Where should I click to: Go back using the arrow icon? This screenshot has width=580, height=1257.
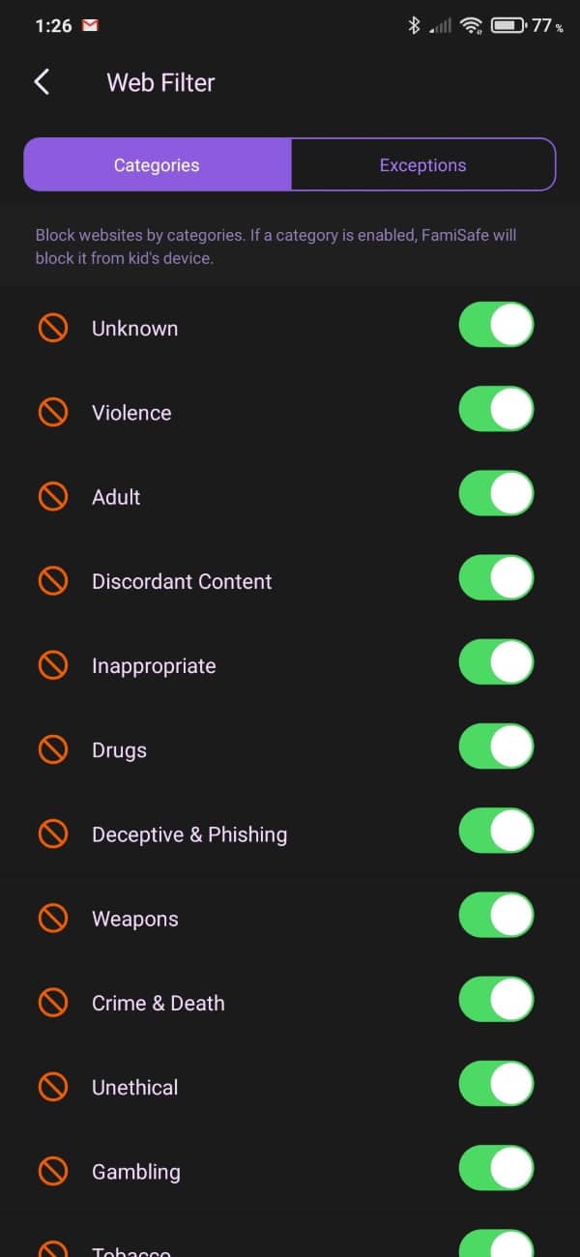(42, 82)
